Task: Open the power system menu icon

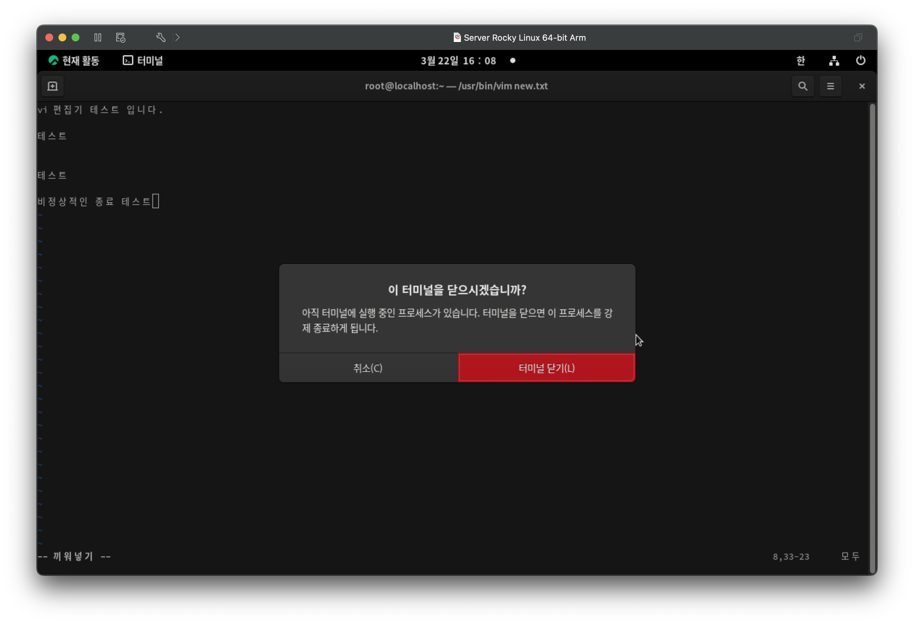Action: point(860,60)
